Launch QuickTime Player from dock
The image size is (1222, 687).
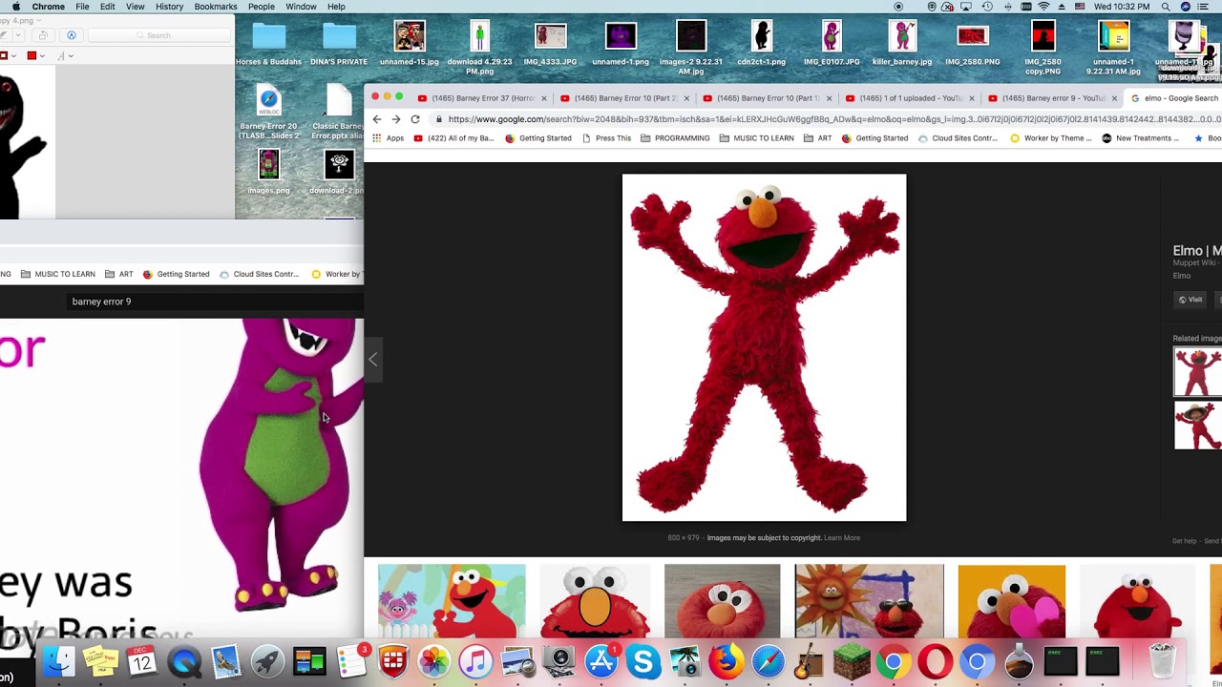point(184,661)
